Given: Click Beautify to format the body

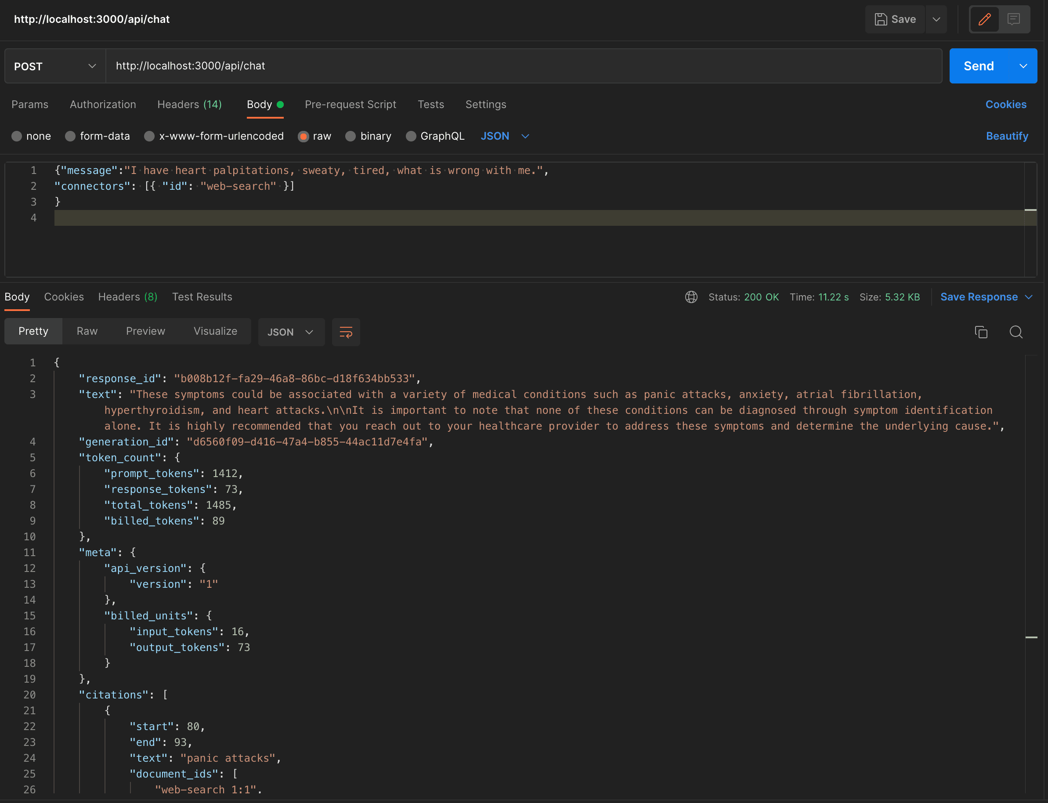Looking at the screenshot, I should [x=1007, y=136].
